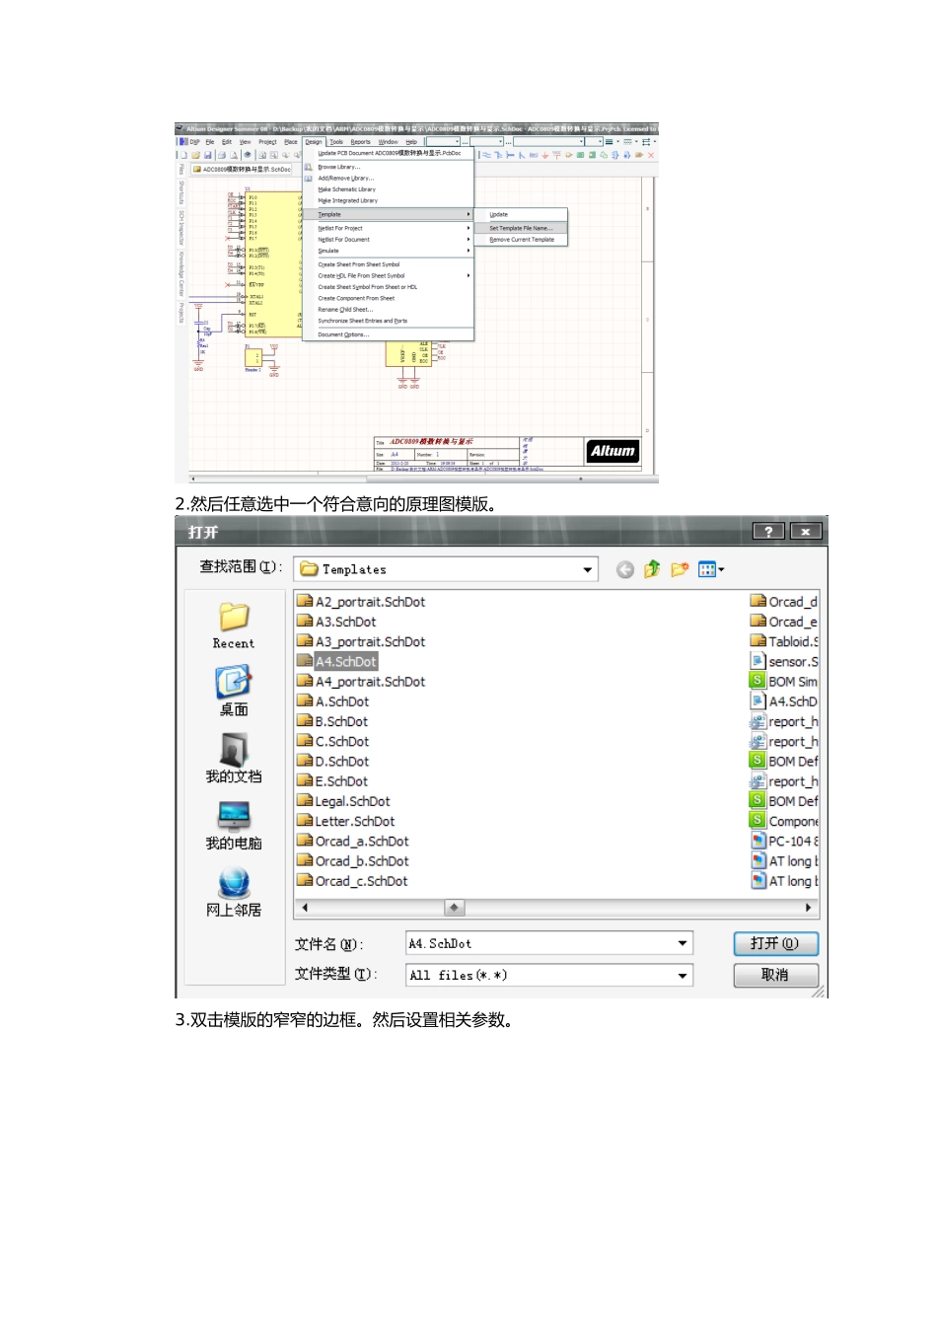
Task: Select the Tabloid file in right column
Action: click(784, 641)
